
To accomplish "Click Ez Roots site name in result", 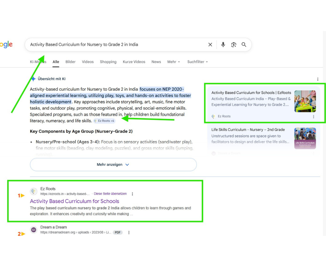I will pos(48,189).
